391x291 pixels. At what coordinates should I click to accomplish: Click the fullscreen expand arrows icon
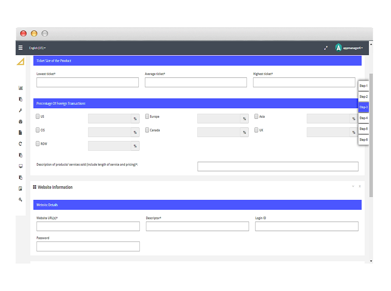[326, 48]
